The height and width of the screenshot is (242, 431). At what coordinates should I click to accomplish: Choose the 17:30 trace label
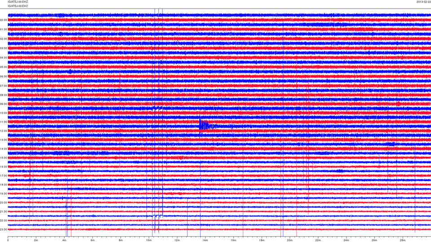(x=4, y=176)
